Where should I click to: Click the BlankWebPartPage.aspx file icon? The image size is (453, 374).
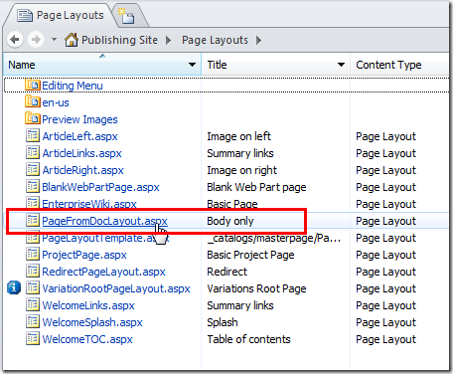pos(33,186)
